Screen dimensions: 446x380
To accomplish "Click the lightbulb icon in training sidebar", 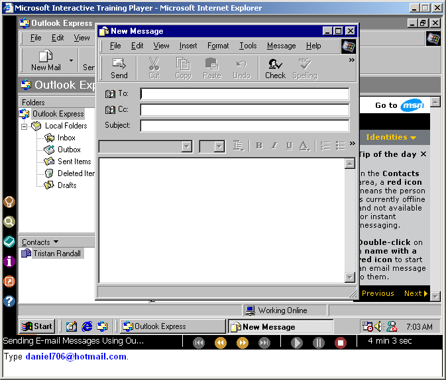I will (x=9, y=202).
